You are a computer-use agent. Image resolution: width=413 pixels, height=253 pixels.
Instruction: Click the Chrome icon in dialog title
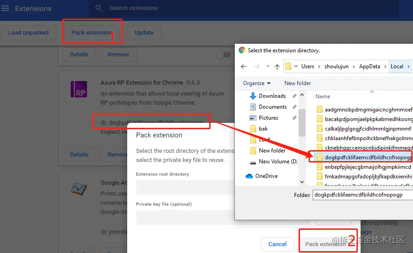click(242, 50)
